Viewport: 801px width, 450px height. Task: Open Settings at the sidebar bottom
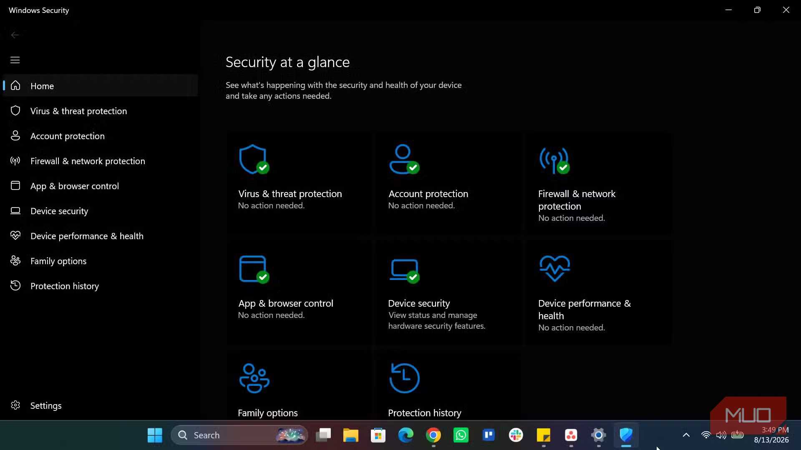click(100, 405)
